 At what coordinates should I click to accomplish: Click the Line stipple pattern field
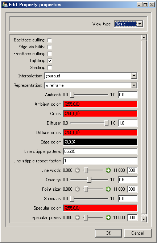tap(100, 151)
